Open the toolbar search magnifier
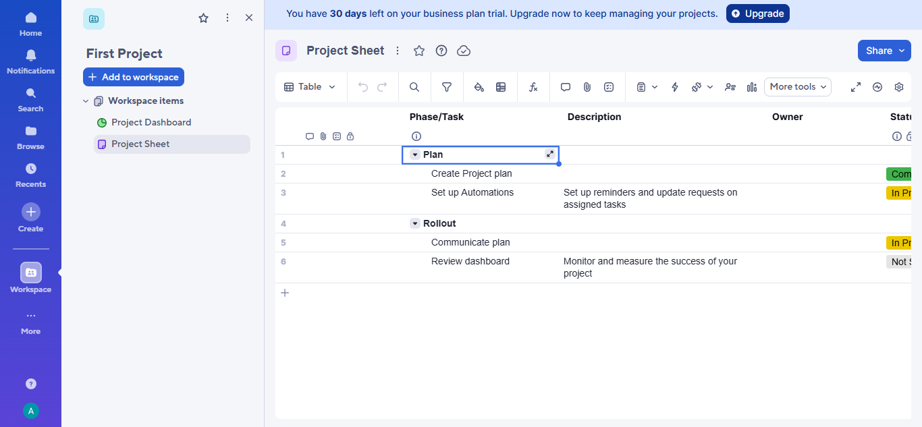This screenshot has width=922, height=427. point(414,87)
